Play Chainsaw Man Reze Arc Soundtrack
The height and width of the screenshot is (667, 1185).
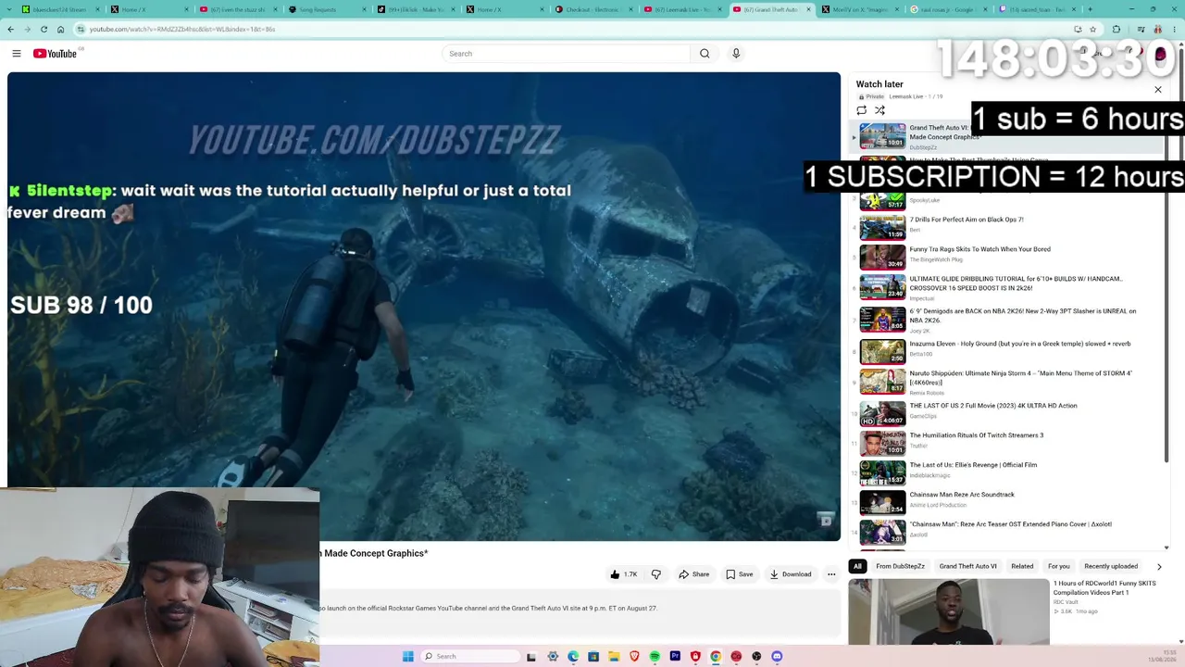[962, 495]
